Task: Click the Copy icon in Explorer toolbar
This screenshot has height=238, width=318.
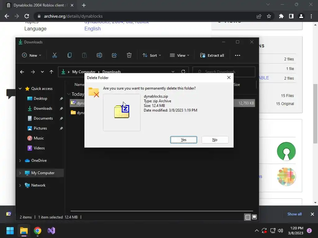Action: (69, 55)
